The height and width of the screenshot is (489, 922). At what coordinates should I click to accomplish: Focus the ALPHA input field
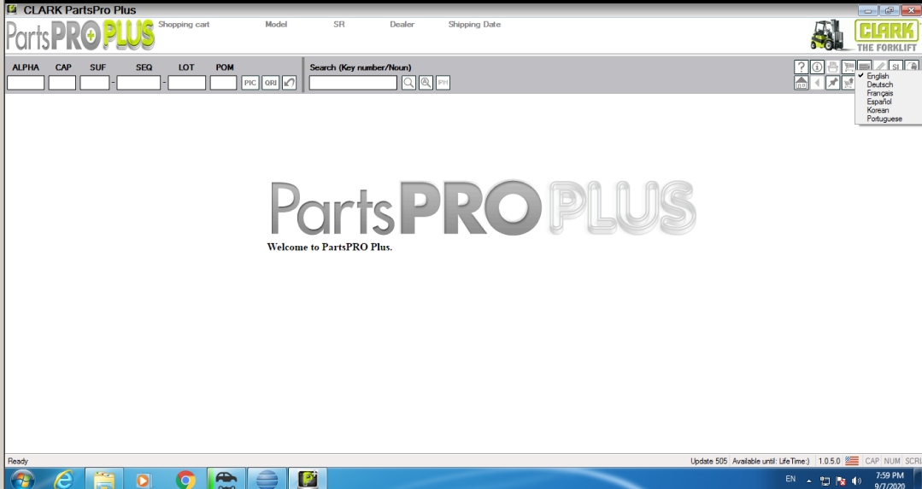pos(26,83)
